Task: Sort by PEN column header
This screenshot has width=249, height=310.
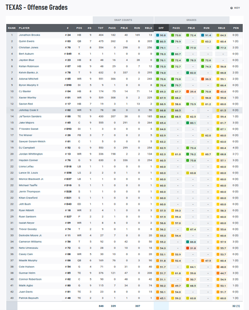Action: 235,28
